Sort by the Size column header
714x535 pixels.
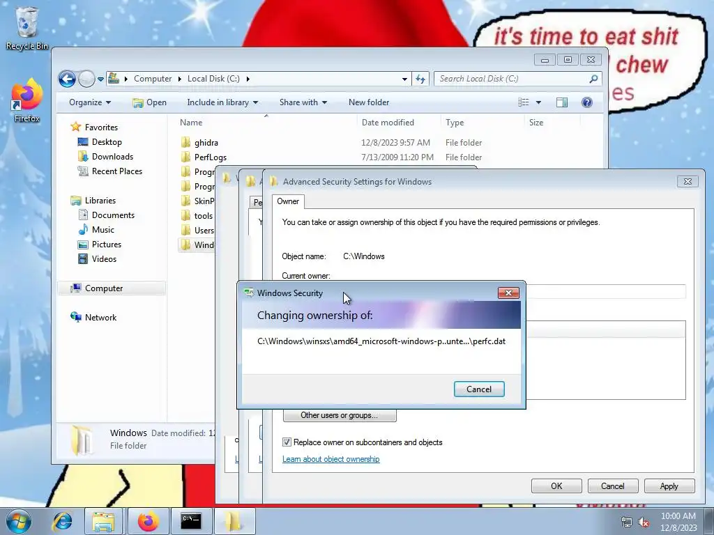click(x=536, y=123)
